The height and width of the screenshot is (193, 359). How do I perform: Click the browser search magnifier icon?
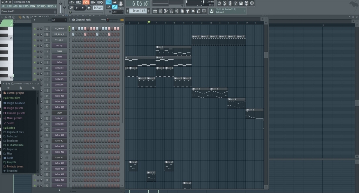pos(12,84)
